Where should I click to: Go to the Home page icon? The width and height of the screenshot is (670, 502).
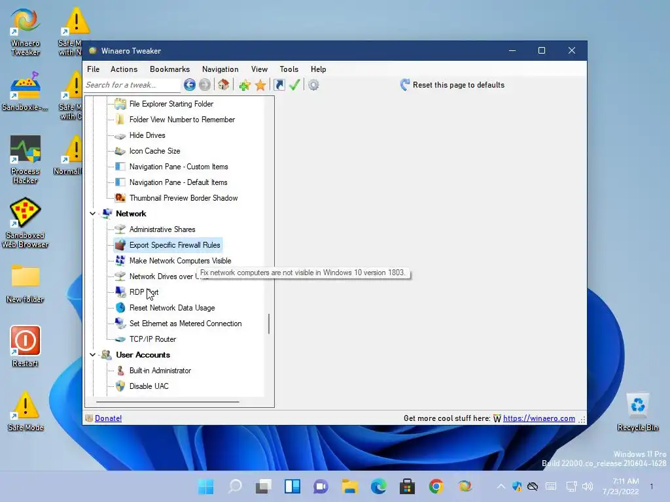tap(224, 84)
